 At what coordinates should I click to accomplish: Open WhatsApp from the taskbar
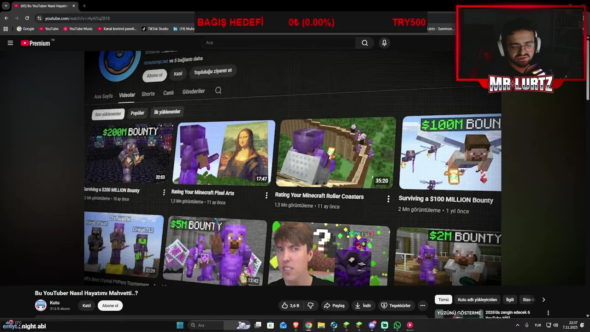(397, 325)
